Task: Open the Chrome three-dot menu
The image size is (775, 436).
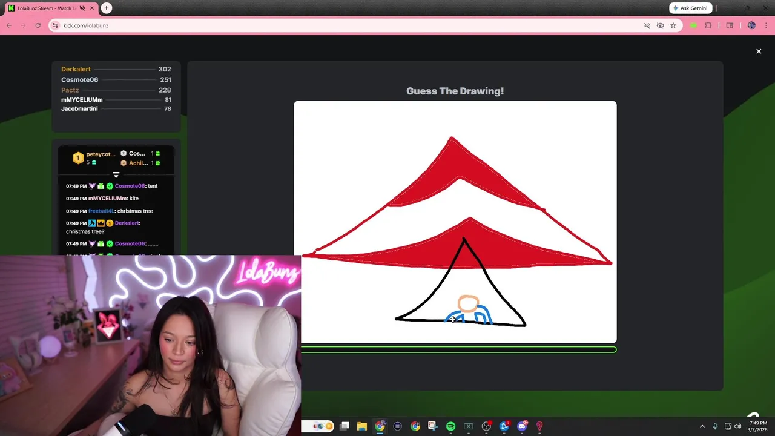Action: 765,25
